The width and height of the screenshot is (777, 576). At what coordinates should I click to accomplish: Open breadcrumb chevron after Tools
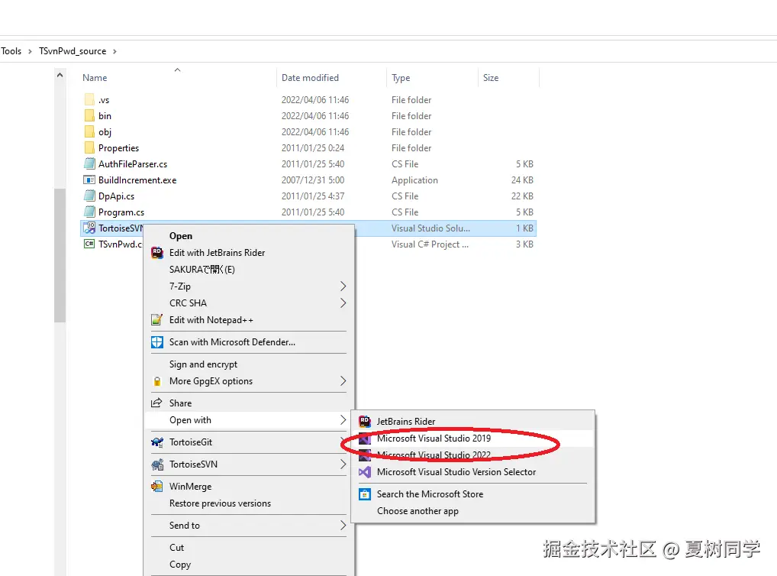pos(30,51)
